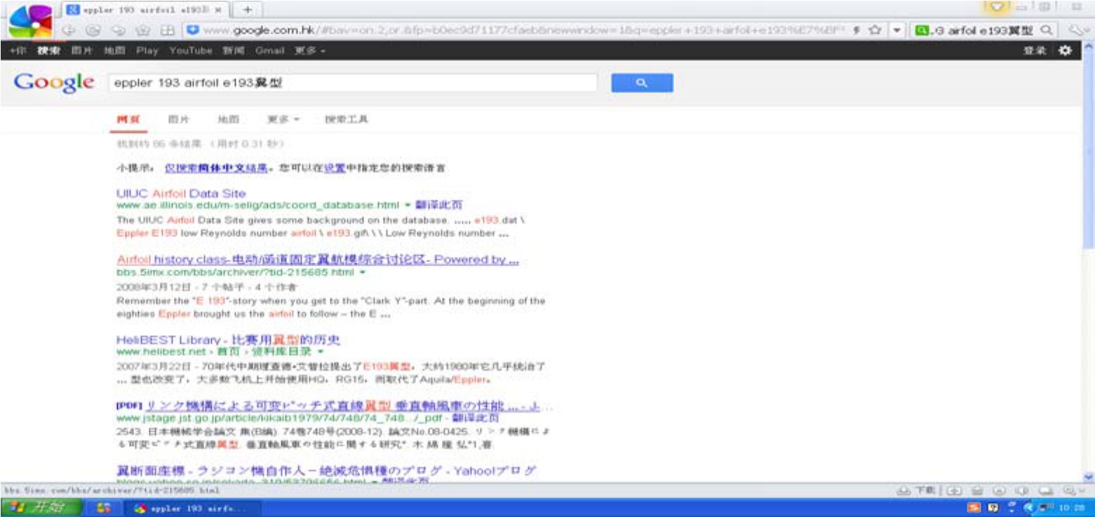1095x517 pixels.
Task: Click the grid icon beside the address bar
Action: [167, 30]
